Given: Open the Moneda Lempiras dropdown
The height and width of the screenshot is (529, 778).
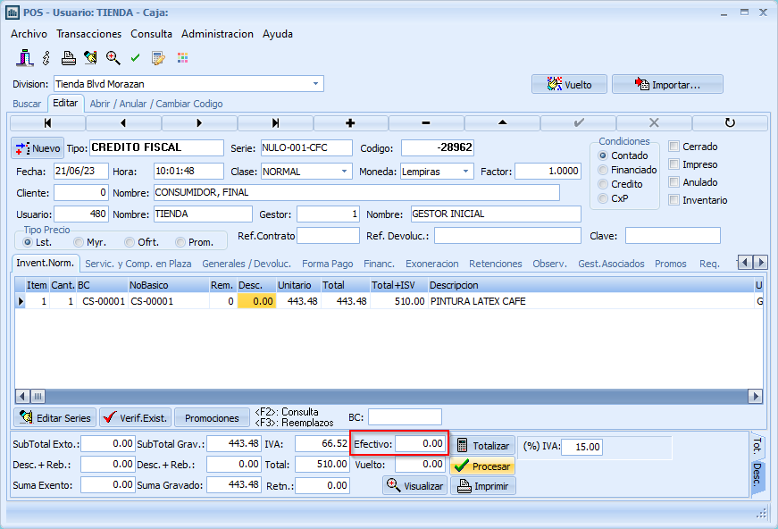Looking at the screenshot, I should tap(466, 172).
